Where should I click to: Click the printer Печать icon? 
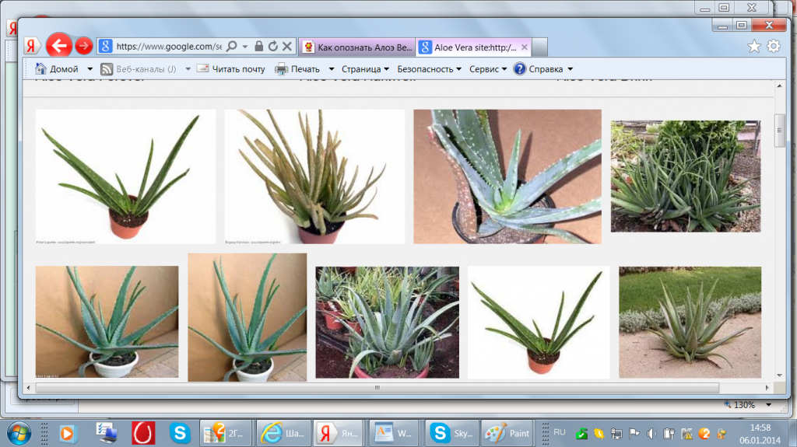tap(281, 68)
